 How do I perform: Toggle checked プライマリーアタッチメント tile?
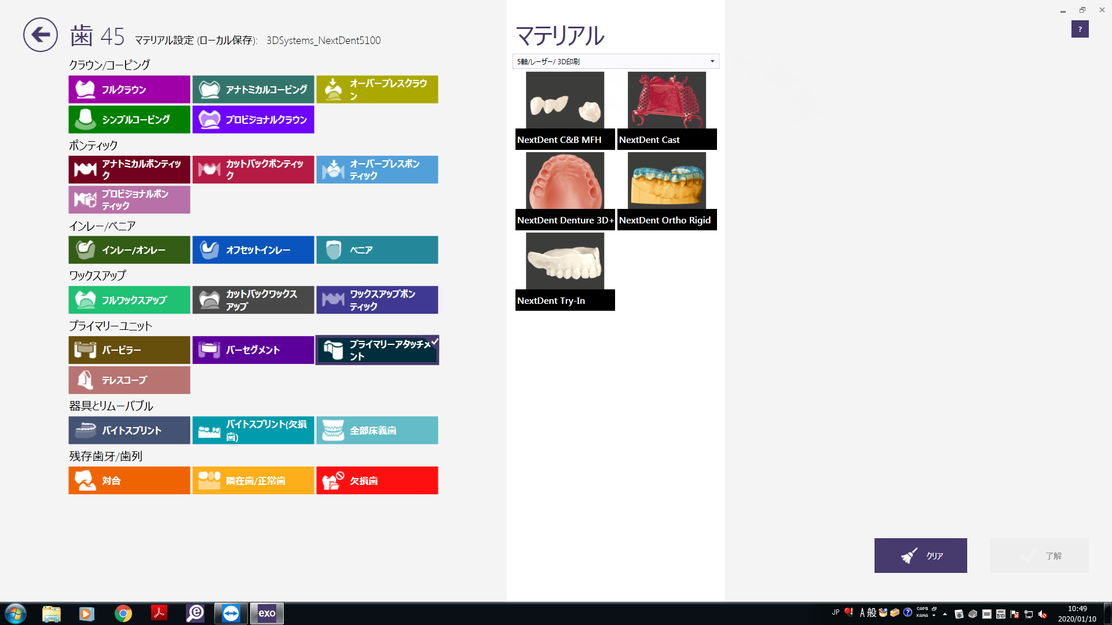click(x=377, y=350)
